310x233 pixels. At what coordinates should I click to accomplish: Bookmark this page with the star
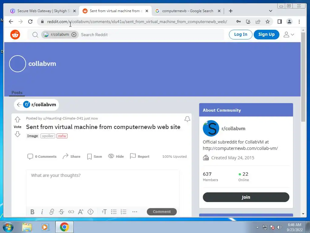[268, 22]
